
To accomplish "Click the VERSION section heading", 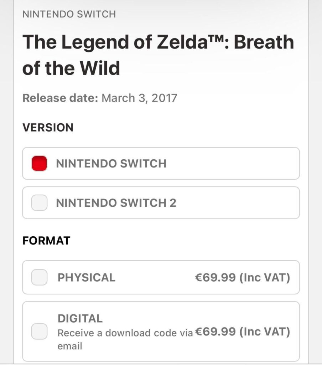I will pos(48,128).
